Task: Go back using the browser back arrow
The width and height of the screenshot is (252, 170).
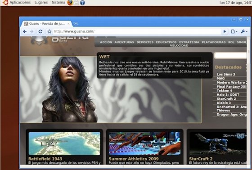Action: click(x=25, y=31)
